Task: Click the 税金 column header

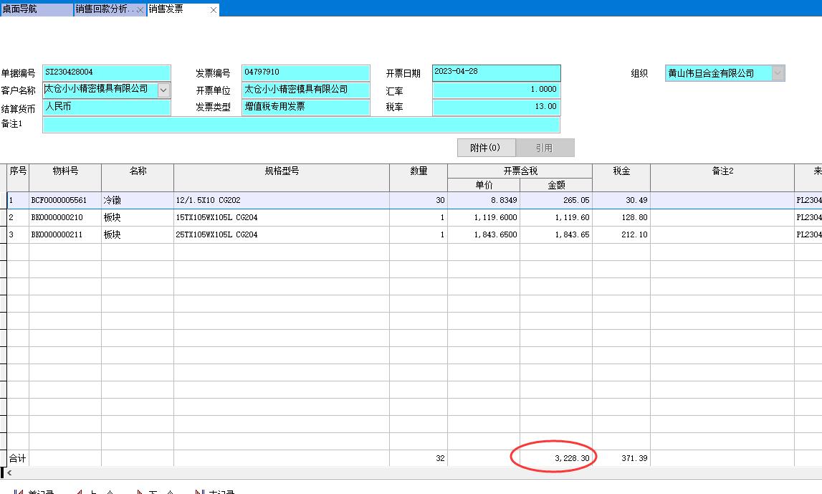Action: coord(621,171)
